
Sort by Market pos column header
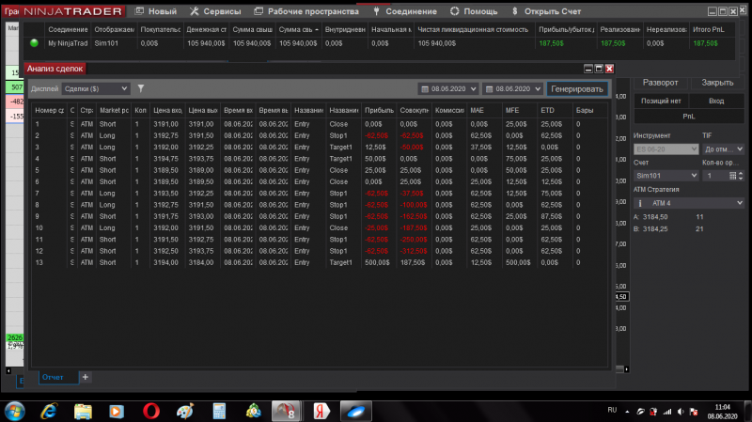pos(114,110)
